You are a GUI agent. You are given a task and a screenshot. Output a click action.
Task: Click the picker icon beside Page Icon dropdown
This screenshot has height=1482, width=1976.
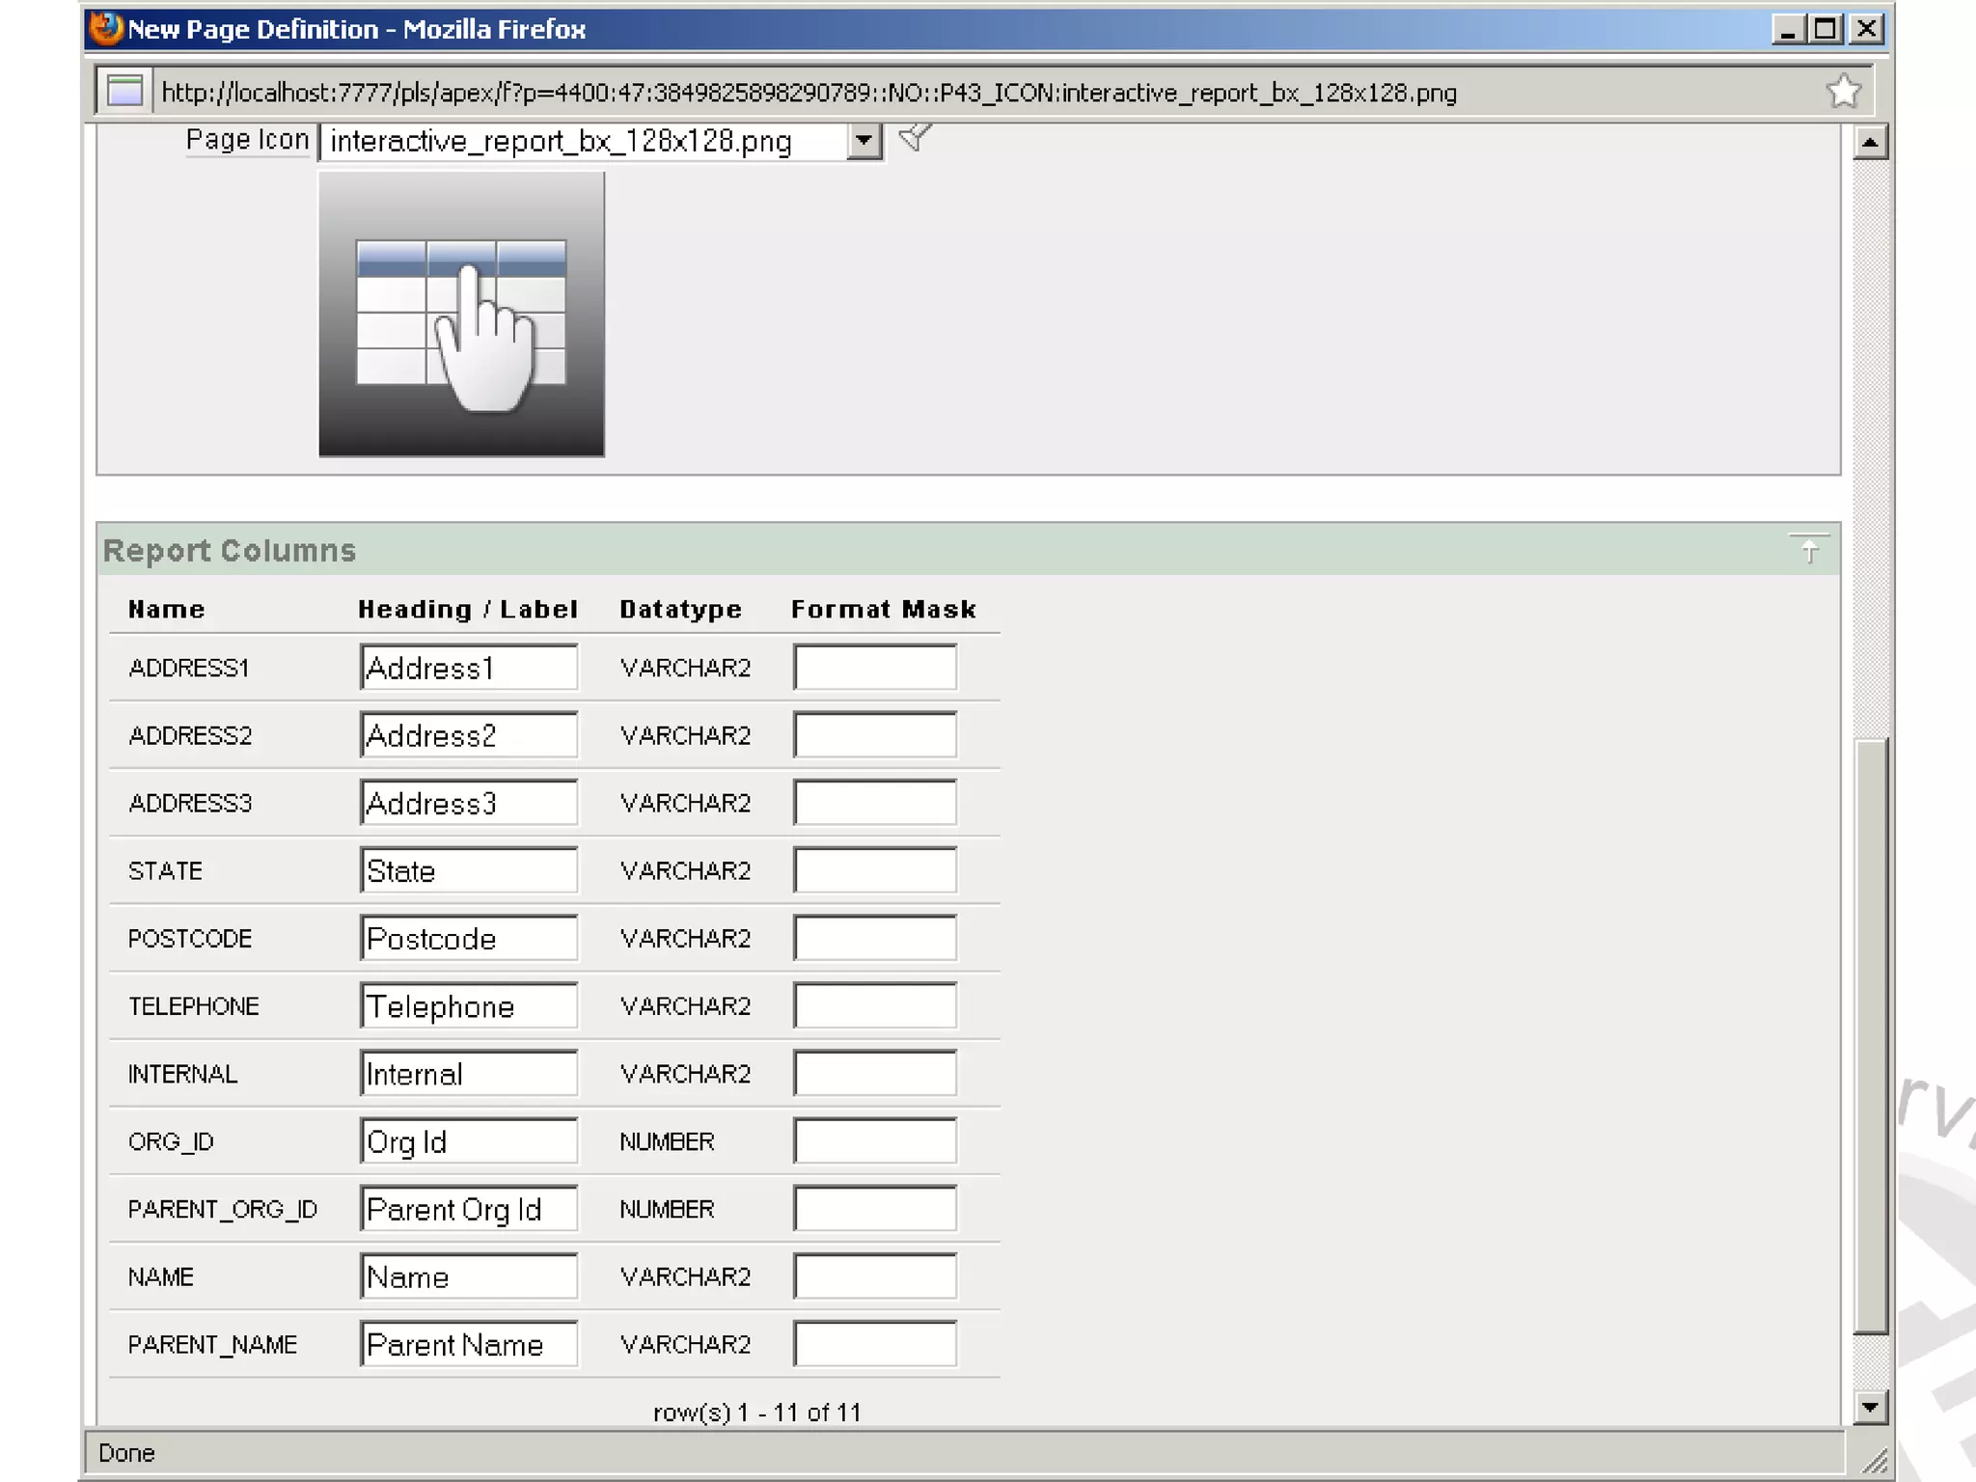pyautogui.click(x=914, y=138)
